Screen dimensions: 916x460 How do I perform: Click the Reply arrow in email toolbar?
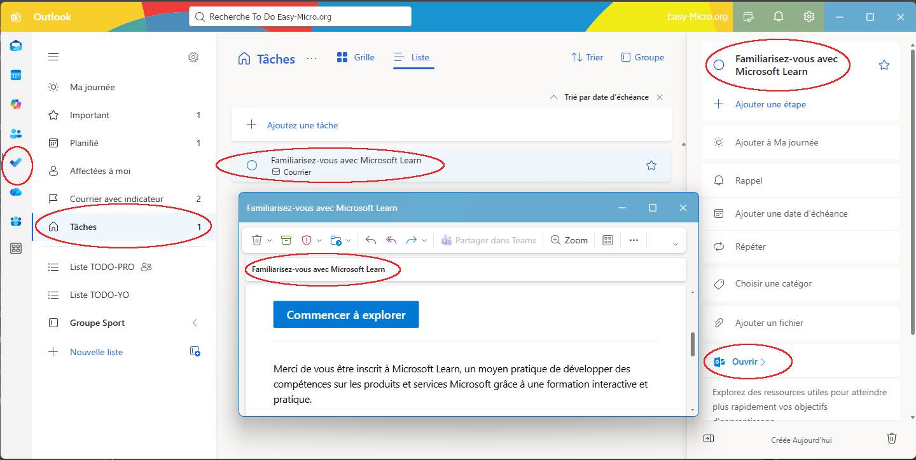point(371,240)
